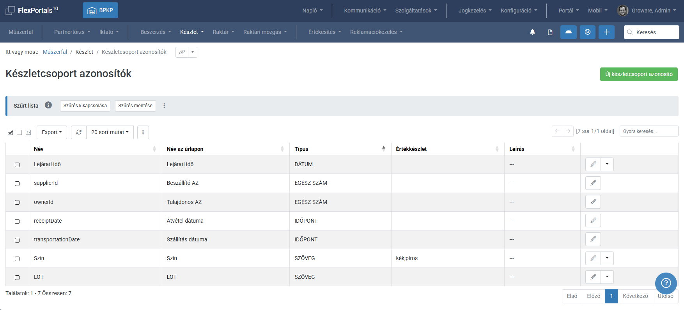Expand Szín row action dropdown
This screenshot has width=684, height=310.
607,258
